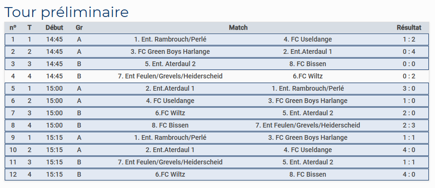The width and height of the screenshot is (435, 188).
Task: Select match 1 Ent. Rambrouch/Perlé row
Action: 217,39
